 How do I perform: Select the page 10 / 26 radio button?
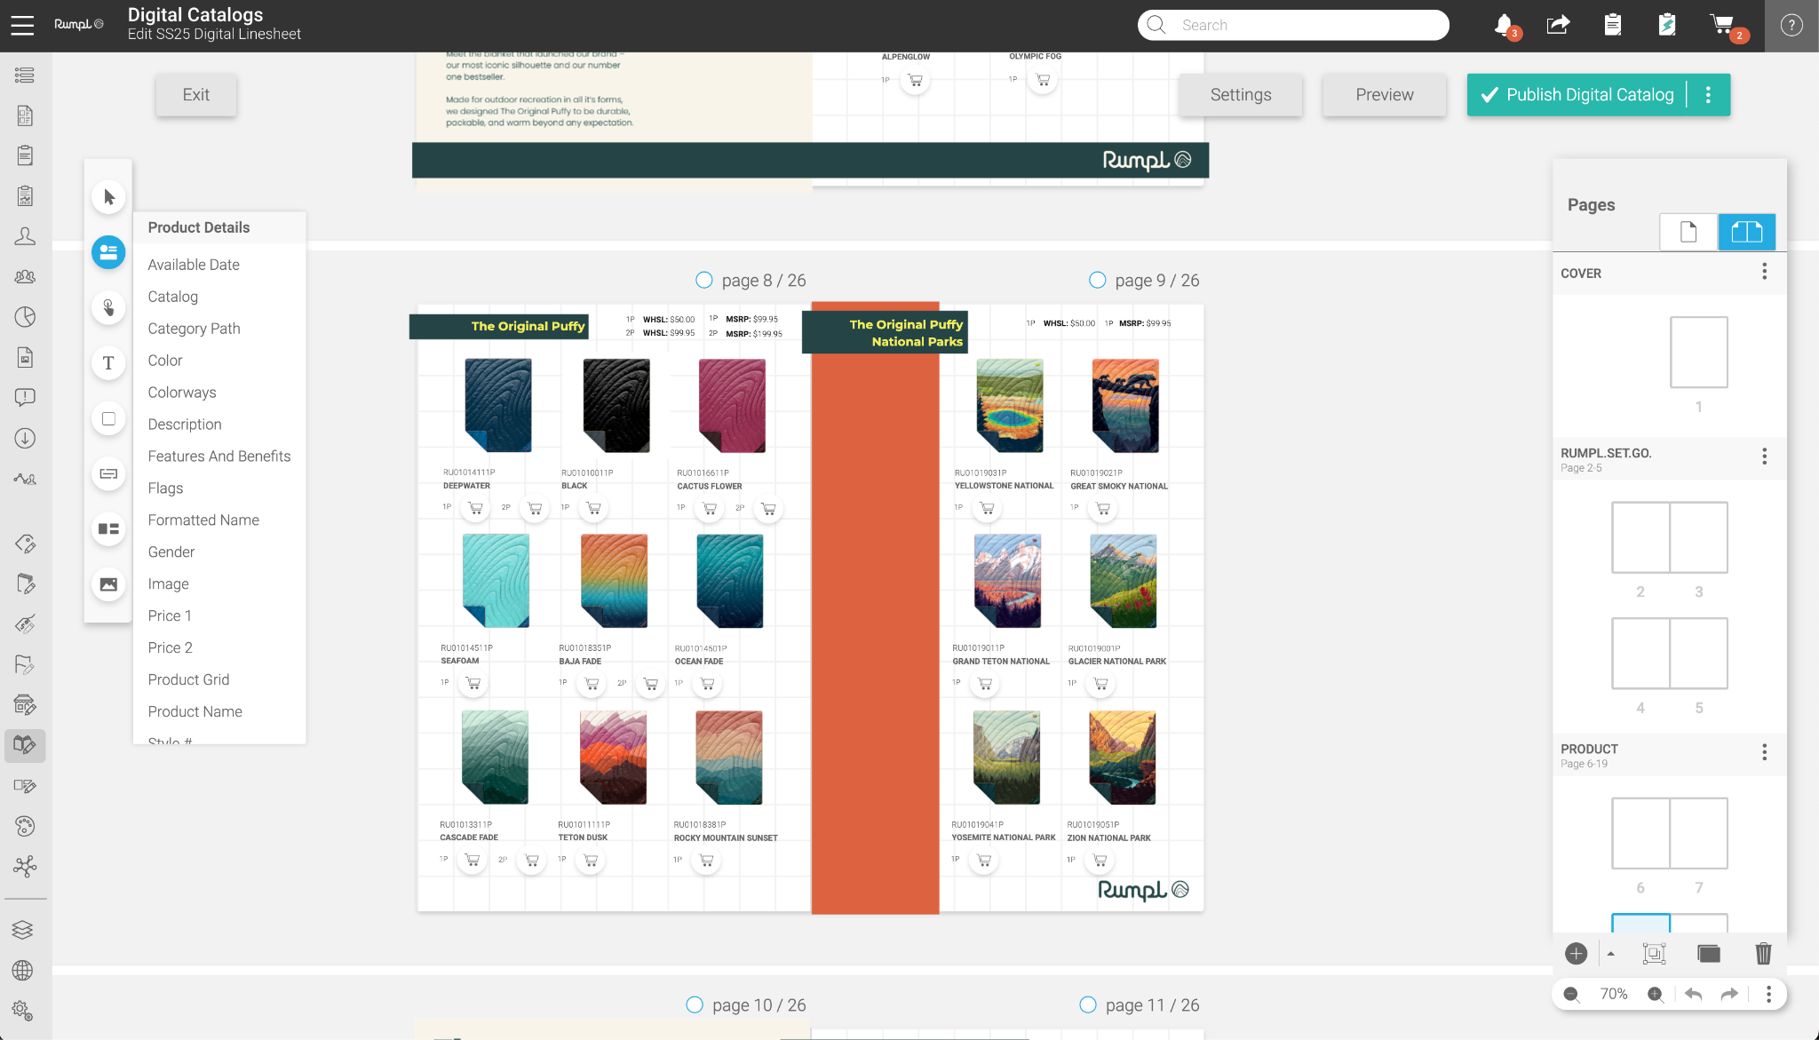[x=695, y=1005]
